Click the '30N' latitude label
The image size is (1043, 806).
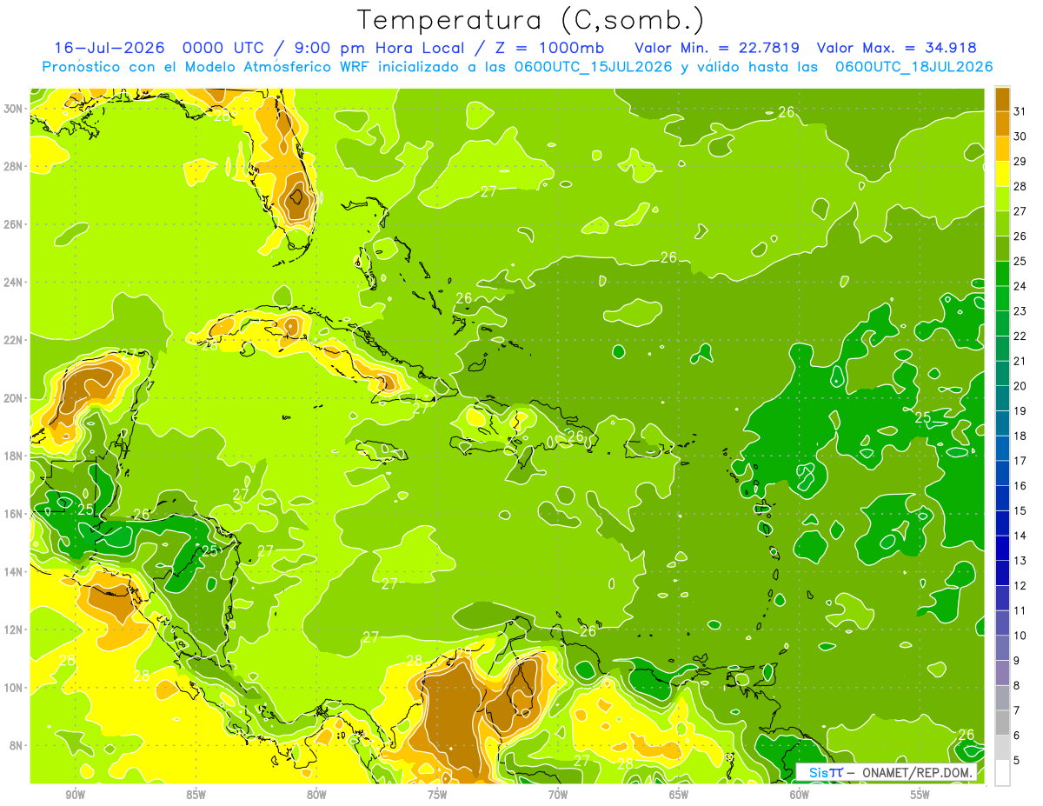(13, 108)
